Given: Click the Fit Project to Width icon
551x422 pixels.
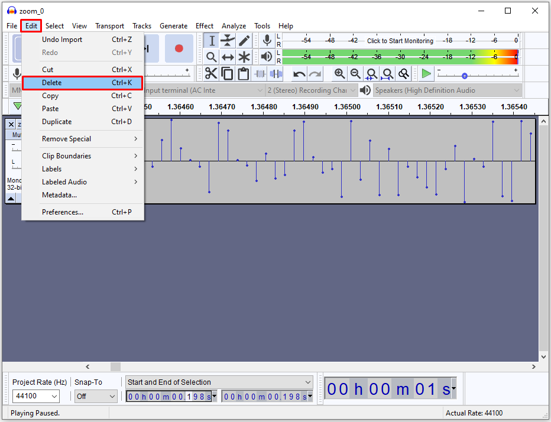Looking at the screenshot, I should pyautogui.click(x=388, y=74).
